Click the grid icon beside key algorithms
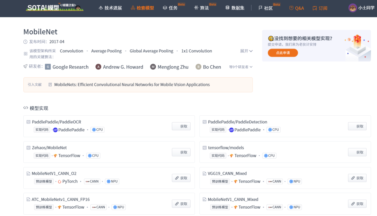Viewport: 377px width, 216px height. (x=25, y=54)
